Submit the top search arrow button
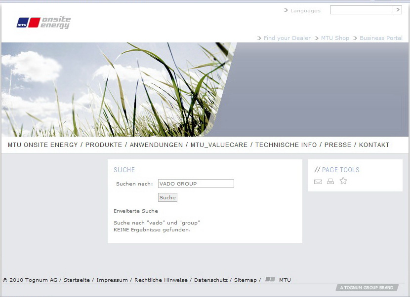Viewport: 410px width, 297px height. pos(398,10)
